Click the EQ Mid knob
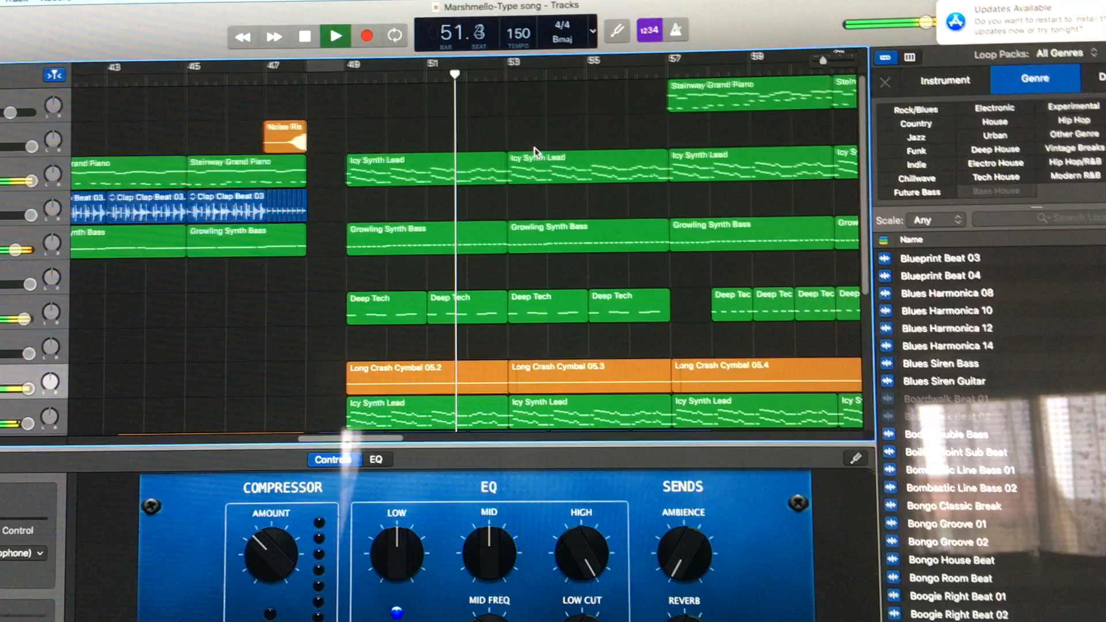This screenshot has height=622, width=1106. coord(488,553)
